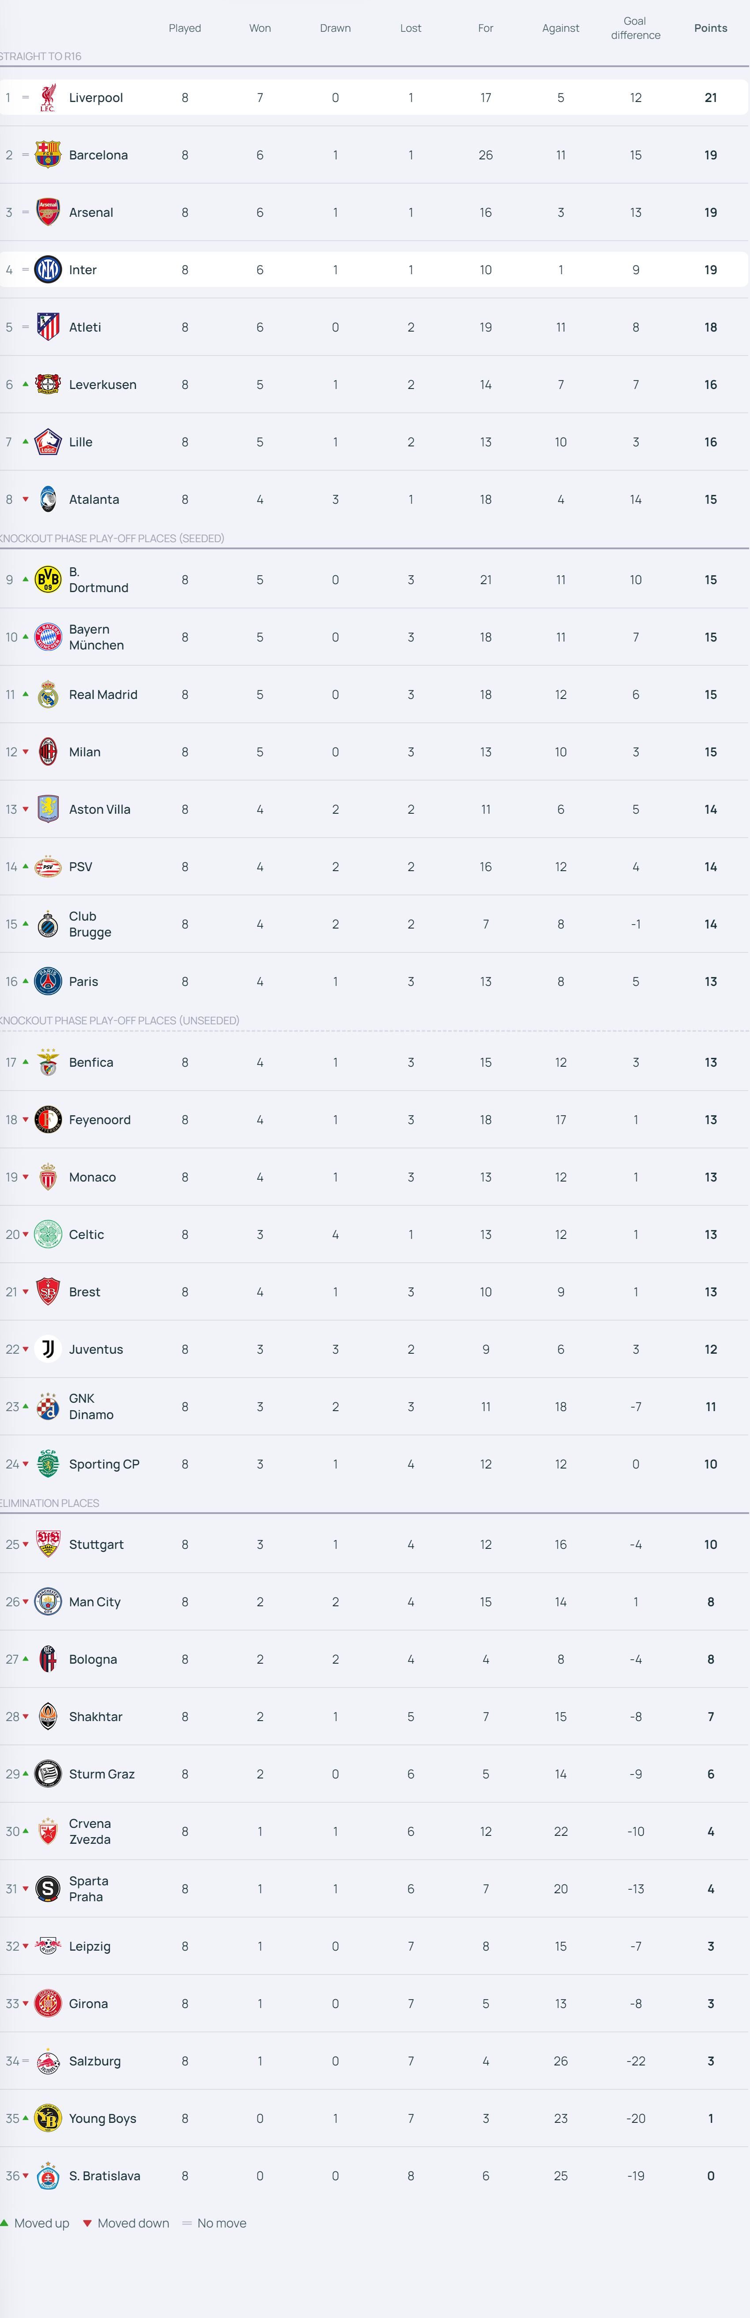Select the Points column header
The width and height of the screenshot is (750, 2318).
click(x=710, y=28)
